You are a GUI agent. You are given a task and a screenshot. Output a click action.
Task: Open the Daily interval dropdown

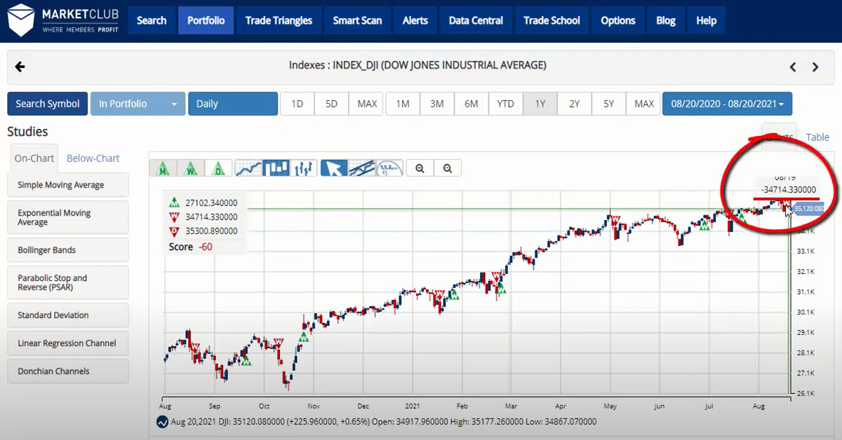click(x=233, y=103)
